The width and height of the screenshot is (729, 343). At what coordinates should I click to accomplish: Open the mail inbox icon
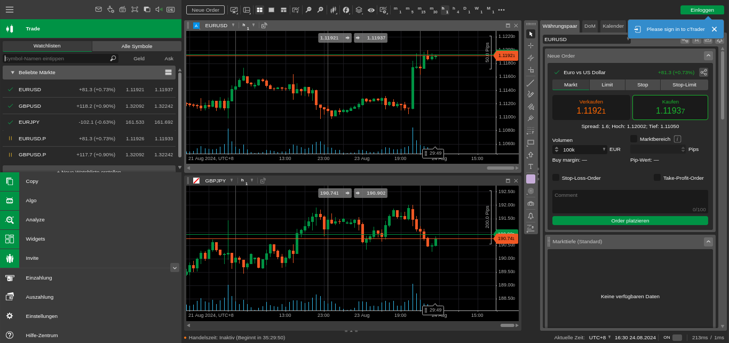(98, 10)
